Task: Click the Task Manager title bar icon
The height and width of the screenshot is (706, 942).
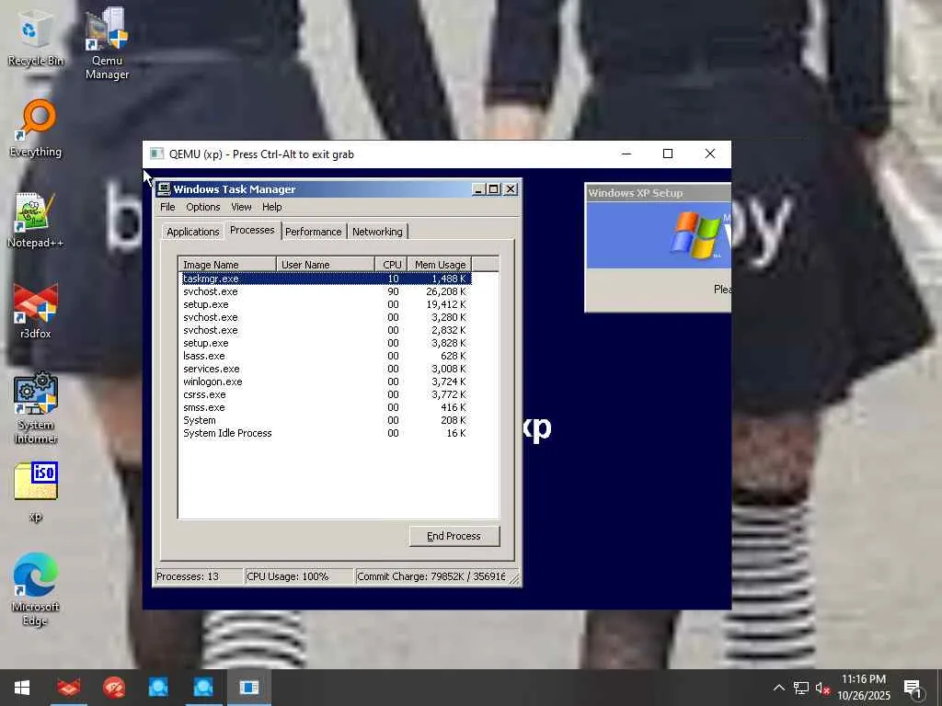Action: 164,189
